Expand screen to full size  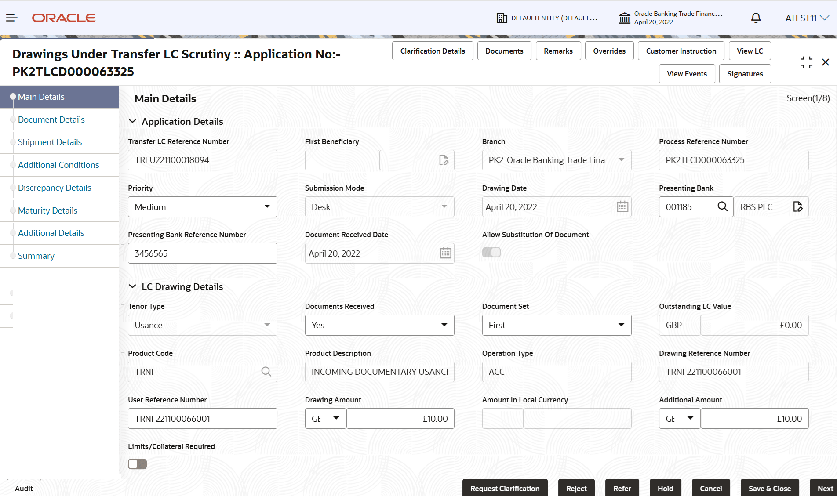[806, 62]
